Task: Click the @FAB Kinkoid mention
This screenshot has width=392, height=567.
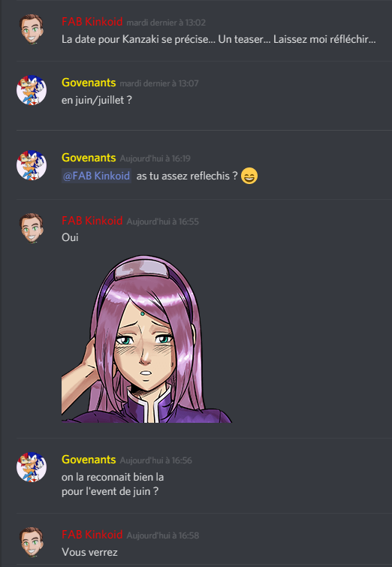Action: (x=97, y=176)
